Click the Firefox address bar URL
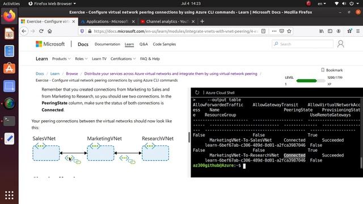Viewport: 363px width, 204px height. [176, 31]
